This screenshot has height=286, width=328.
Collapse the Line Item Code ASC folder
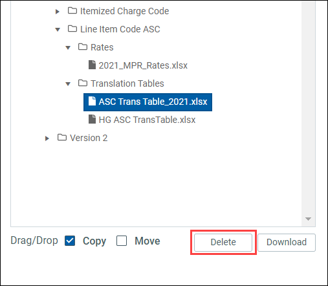tap(58, 29)
